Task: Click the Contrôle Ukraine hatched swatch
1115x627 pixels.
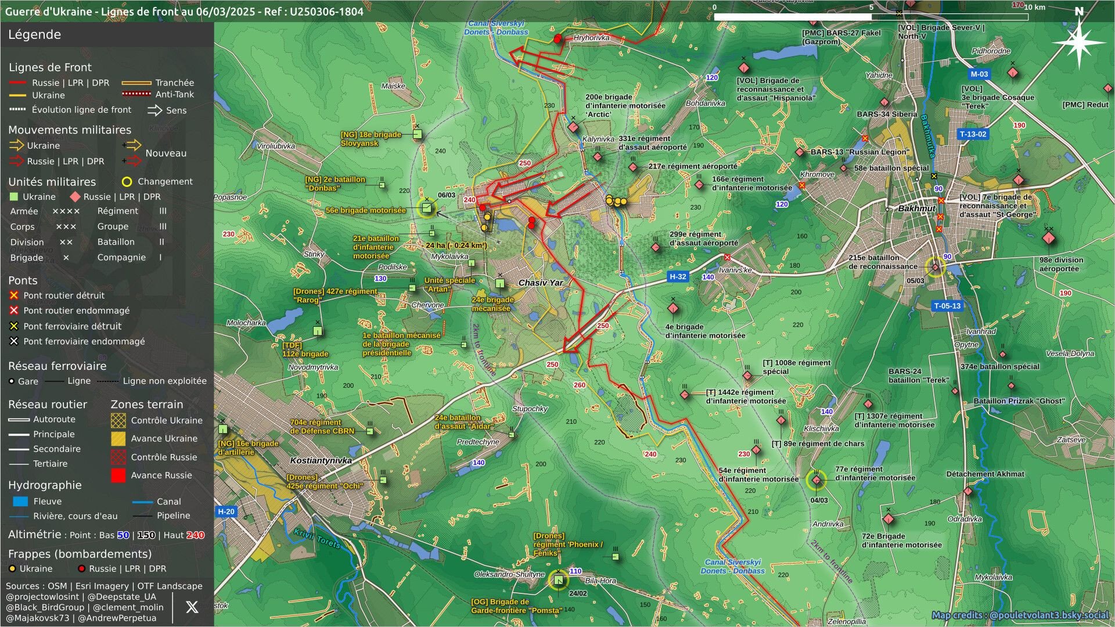Action: [x=118, y=420]
